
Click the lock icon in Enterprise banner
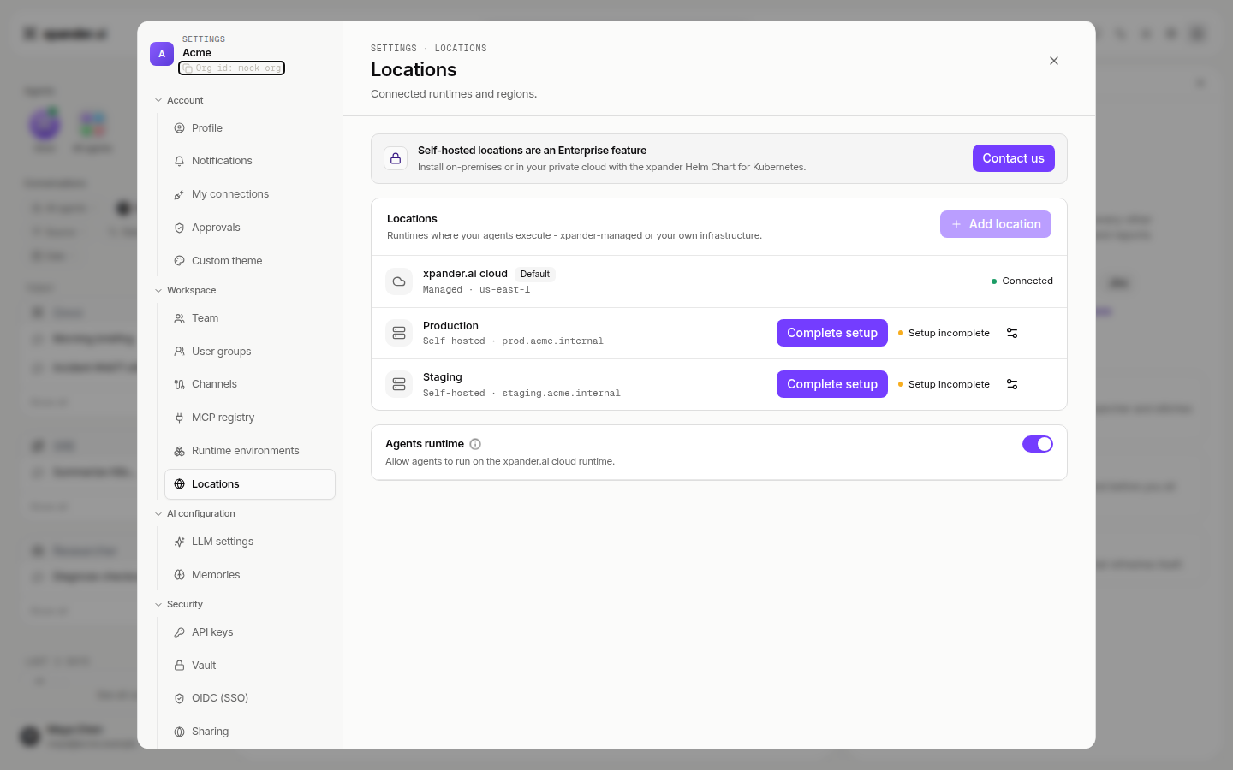396,158
